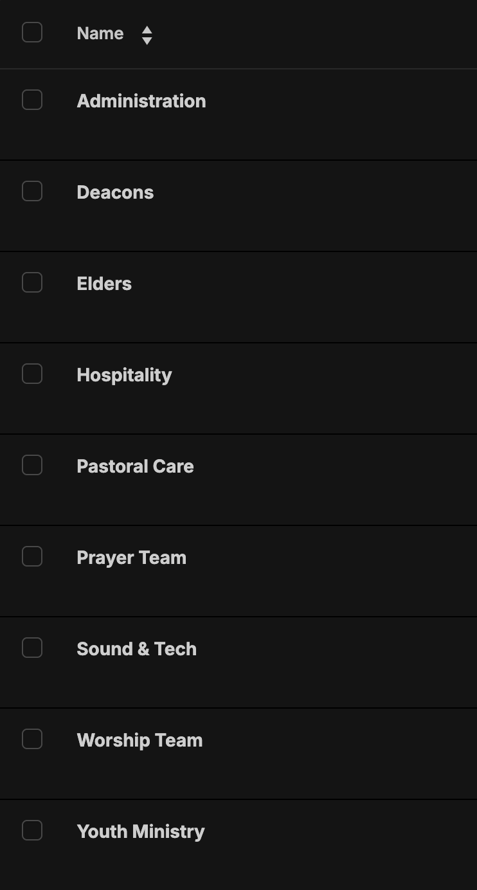Go to the Elders entry
Viewport: 477px width, 890px height.
click(104, 284)
